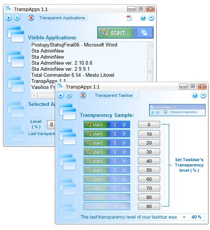
Task: Select Total Commander 6.54 - Mesto Litovel
Action: (x=73, y=75)
